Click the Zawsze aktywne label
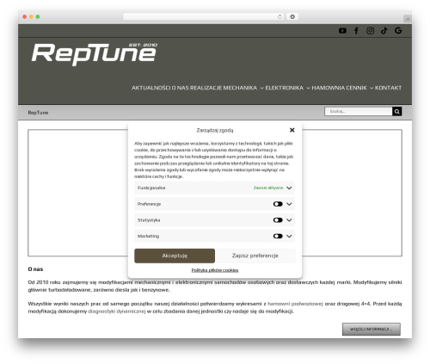430x364 pixels. pos(268,188)
